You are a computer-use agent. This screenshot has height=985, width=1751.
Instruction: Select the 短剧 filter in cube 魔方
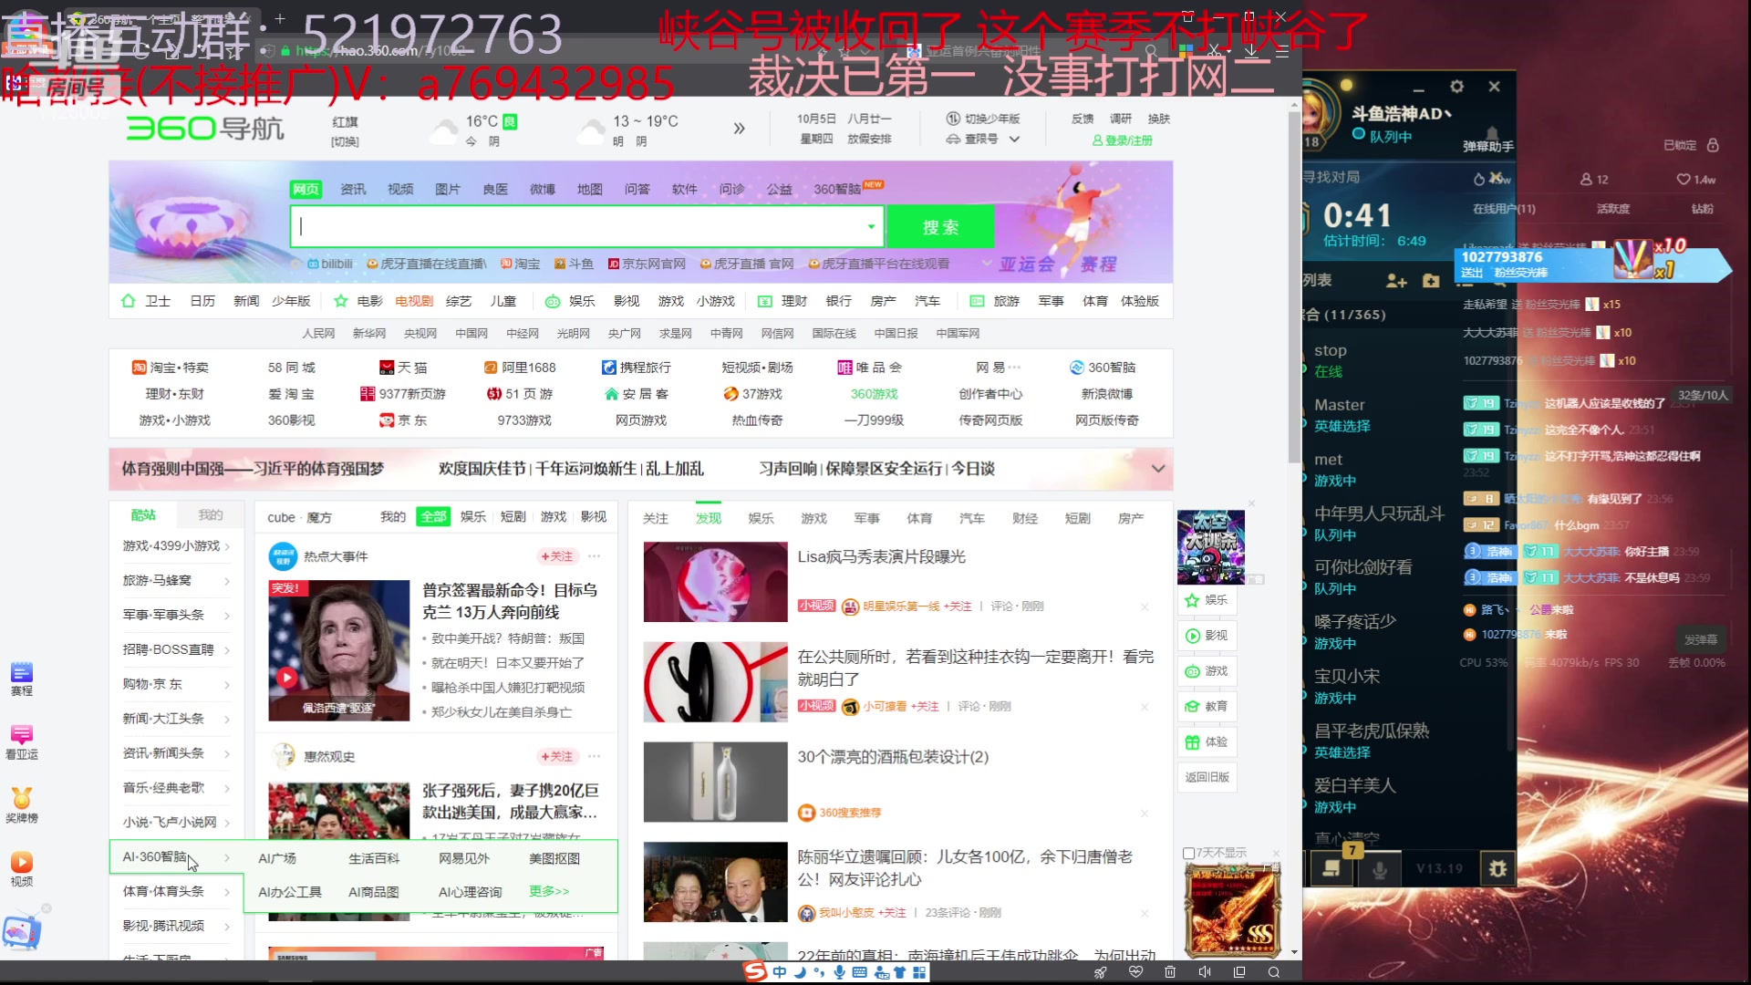pyautogui.click(x=513, y=516)
